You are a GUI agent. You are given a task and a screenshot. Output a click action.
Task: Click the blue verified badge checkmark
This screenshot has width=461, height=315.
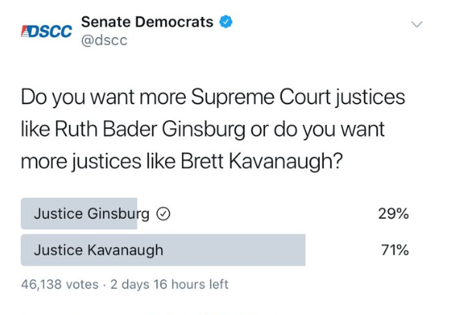[x=225, y=22]
